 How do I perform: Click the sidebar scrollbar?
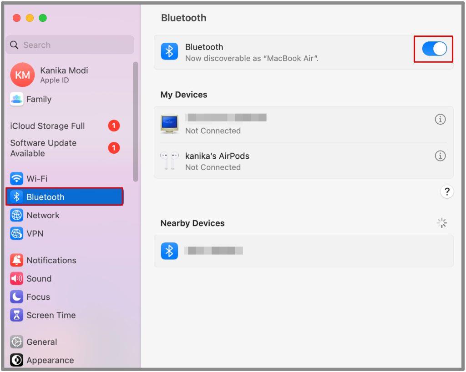[136, 122]
